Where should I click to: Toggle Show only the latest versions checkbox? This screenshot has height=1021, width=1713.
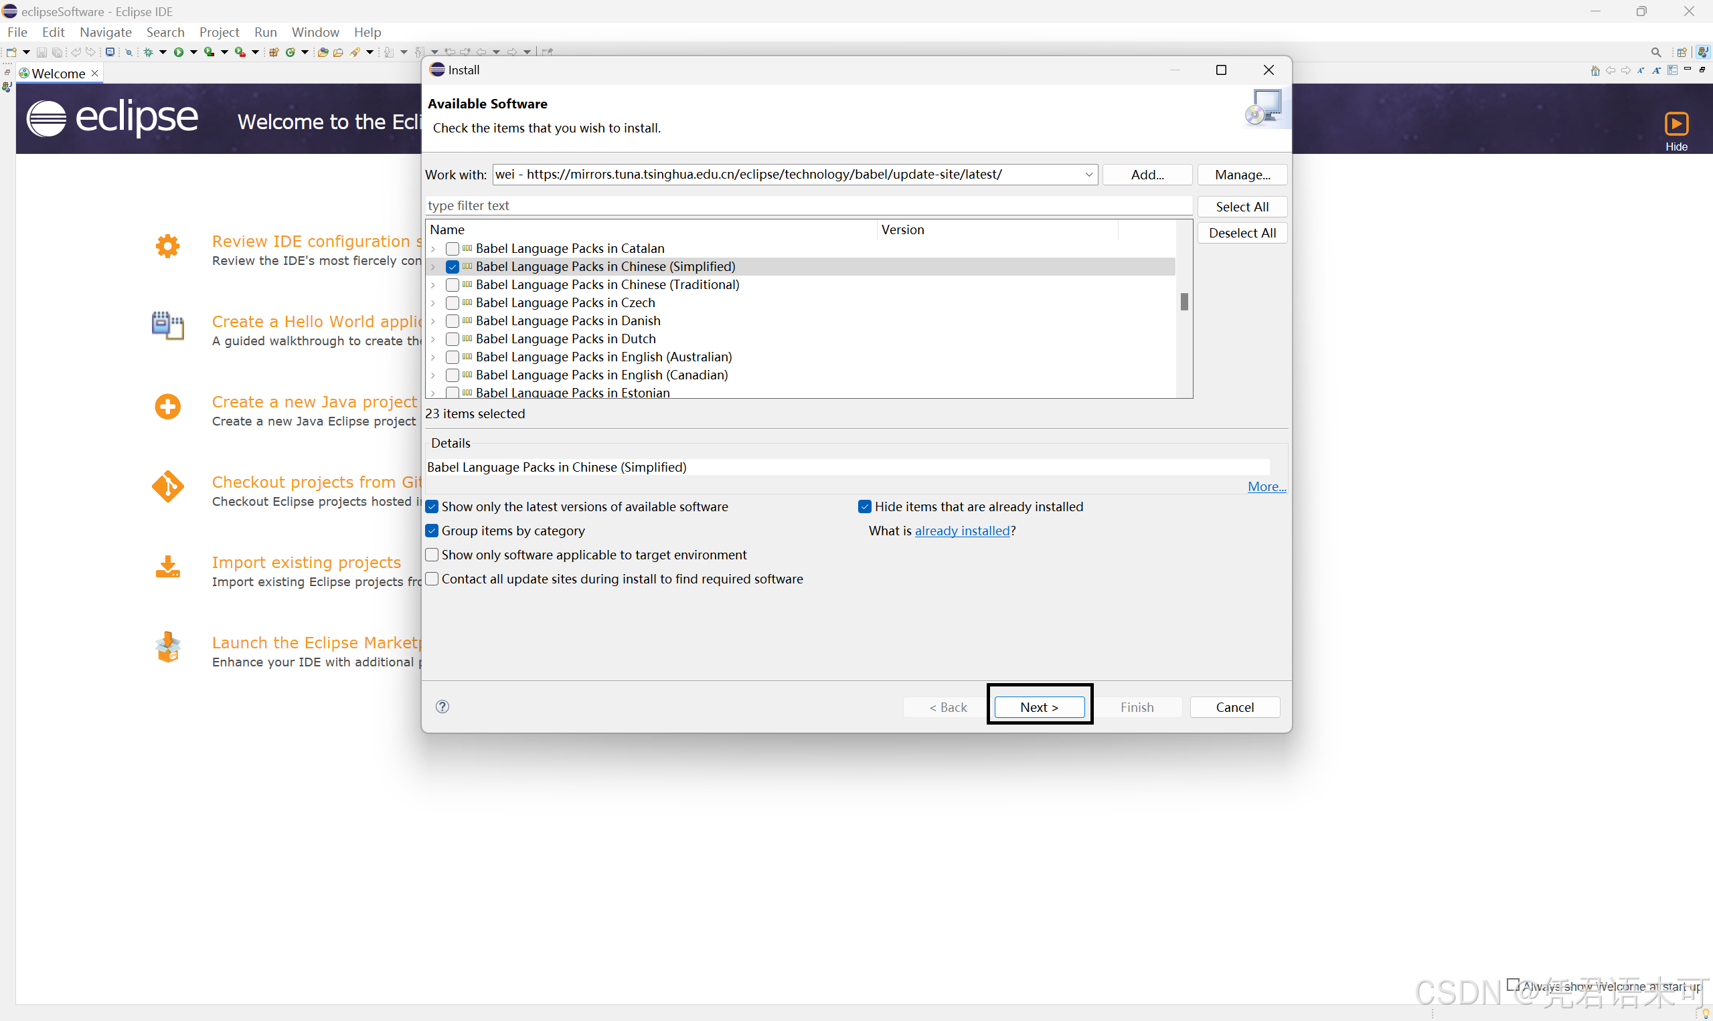(x=432, y=506)
